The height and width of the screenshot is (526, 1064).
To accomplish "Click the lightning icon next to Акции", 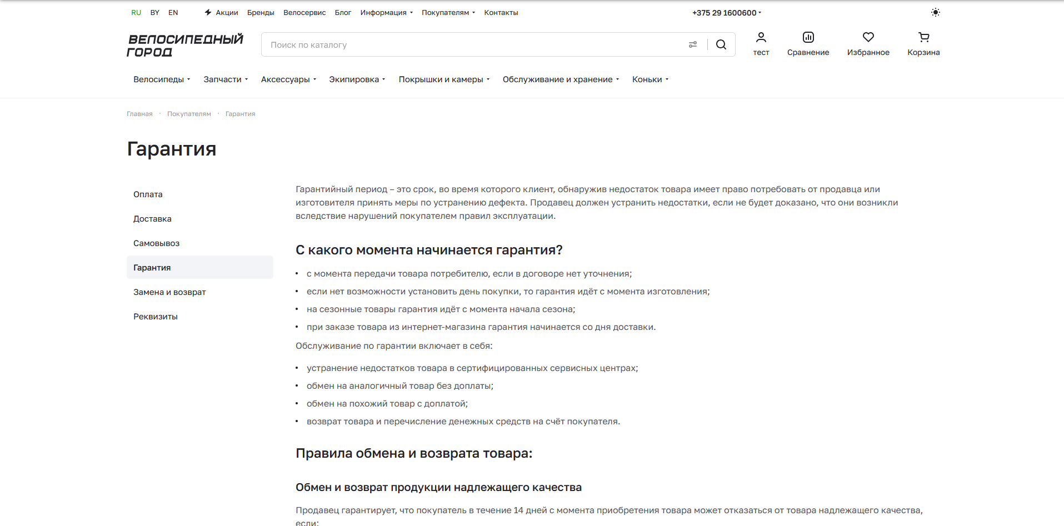I will (x=207, y=12).
